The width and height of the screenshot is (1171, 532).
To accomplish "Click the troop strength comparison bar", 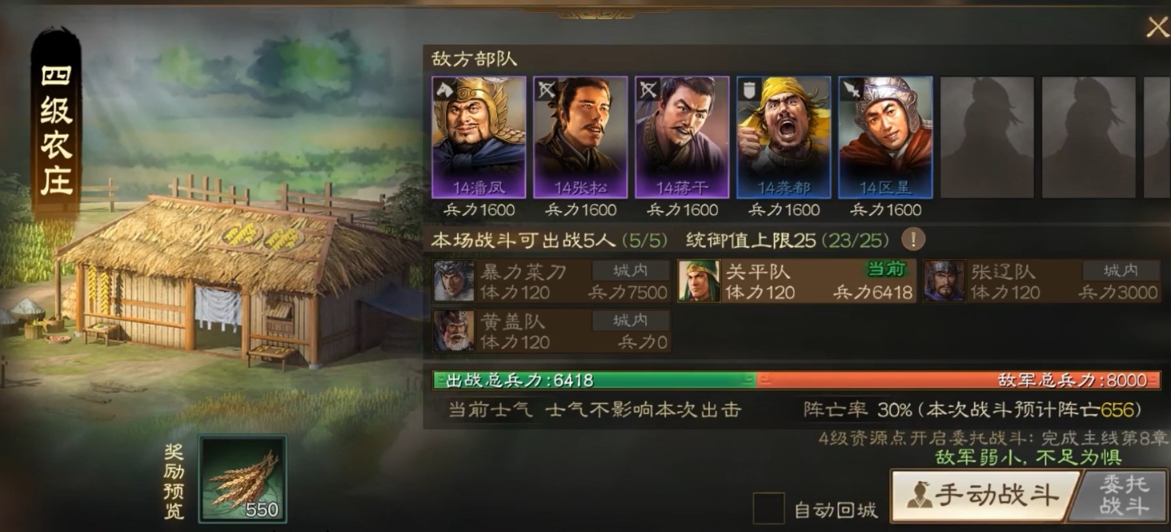I will tap(796, 380).
